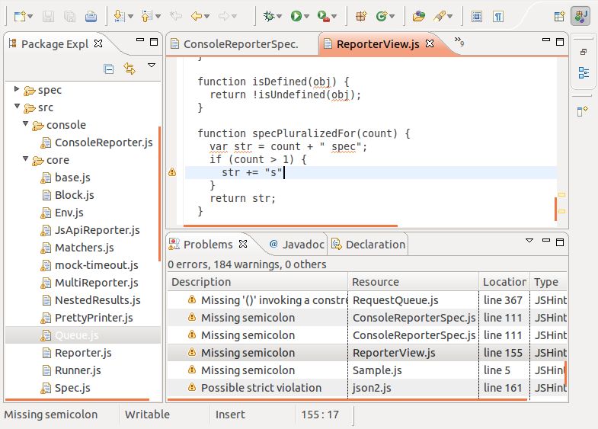
Task: Open the Problems view menu triangle
Action: [529, 241]
